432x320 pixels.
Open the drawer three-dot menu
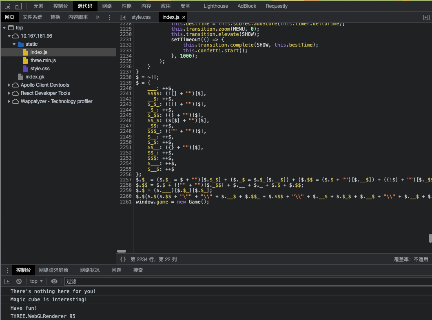pyautogui.click(x=7, y=270)
